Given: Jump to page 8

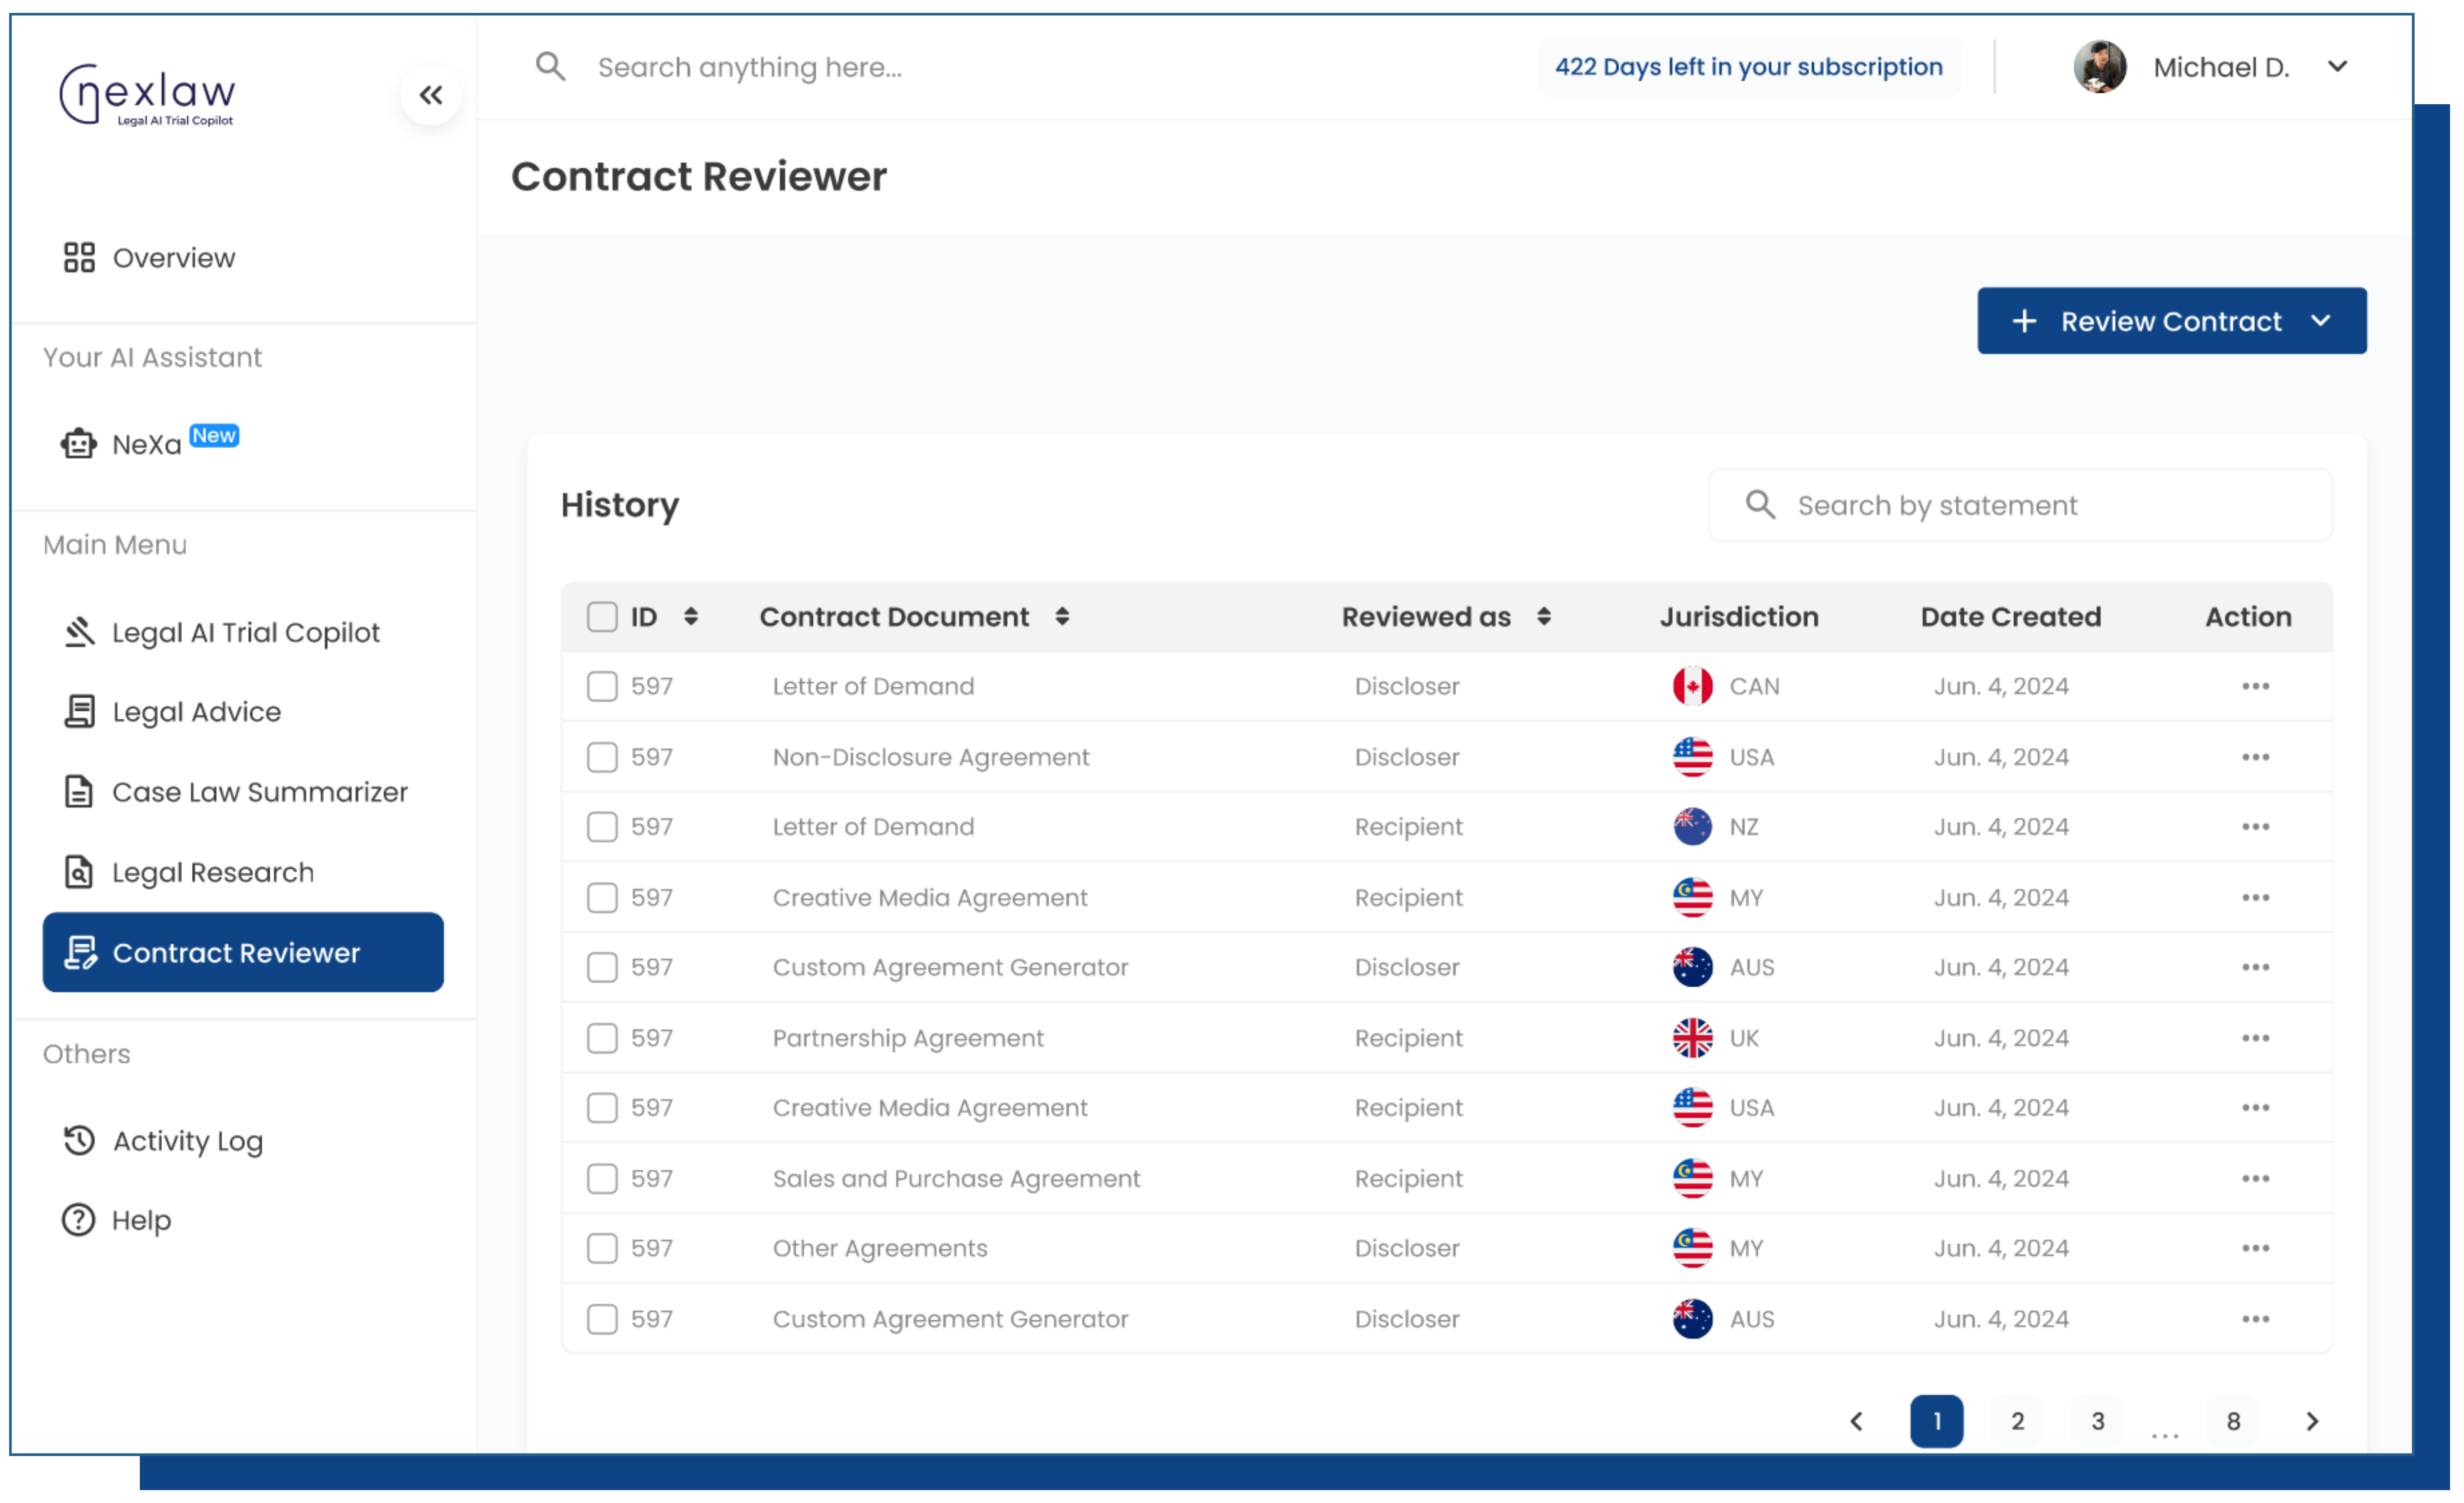Looking at the screenshot, I should [2233, 1422].
